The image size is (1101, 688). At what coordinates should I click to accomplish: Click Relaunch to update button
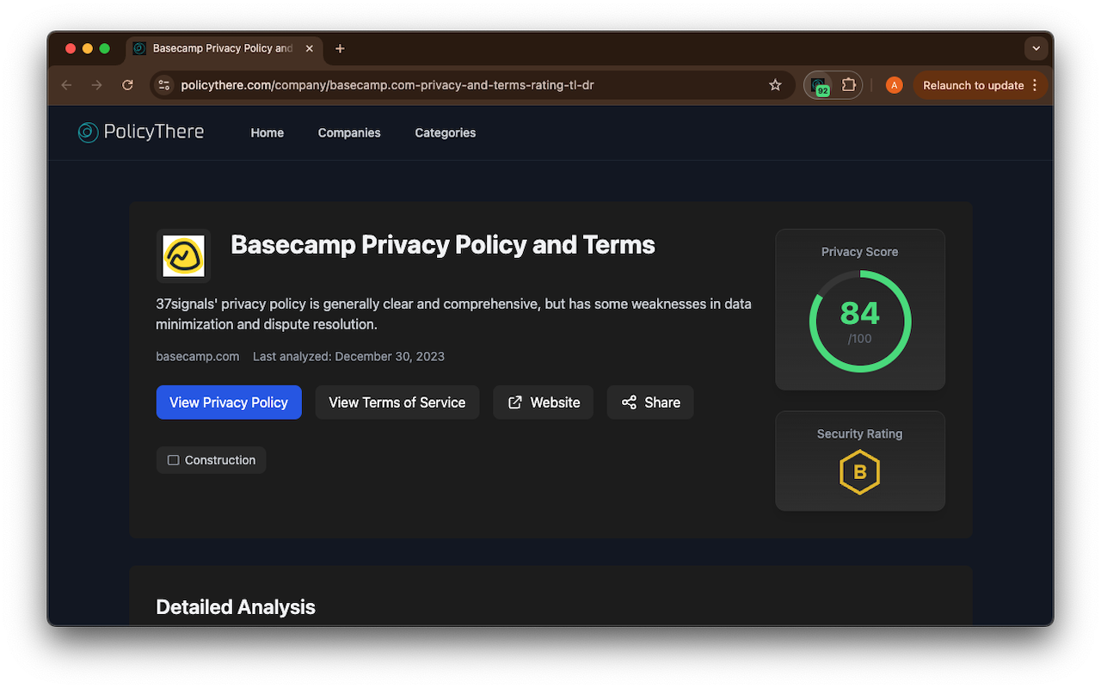[x=974, y=85]
